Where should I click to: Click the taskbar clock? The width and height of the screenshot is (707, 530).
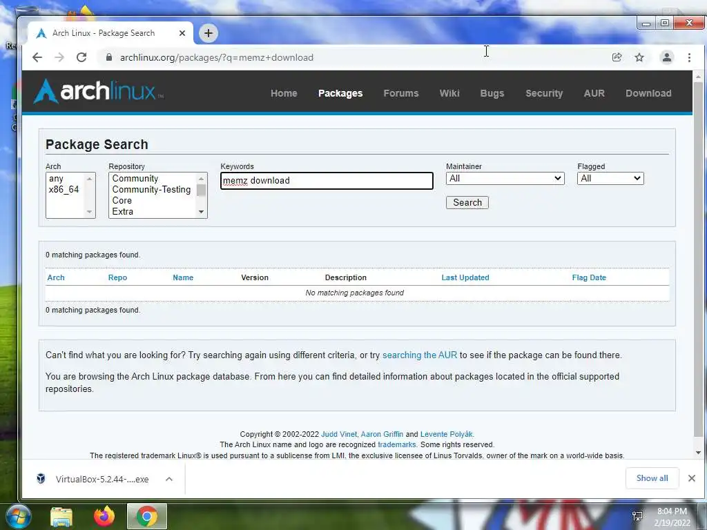pos(672,517)
